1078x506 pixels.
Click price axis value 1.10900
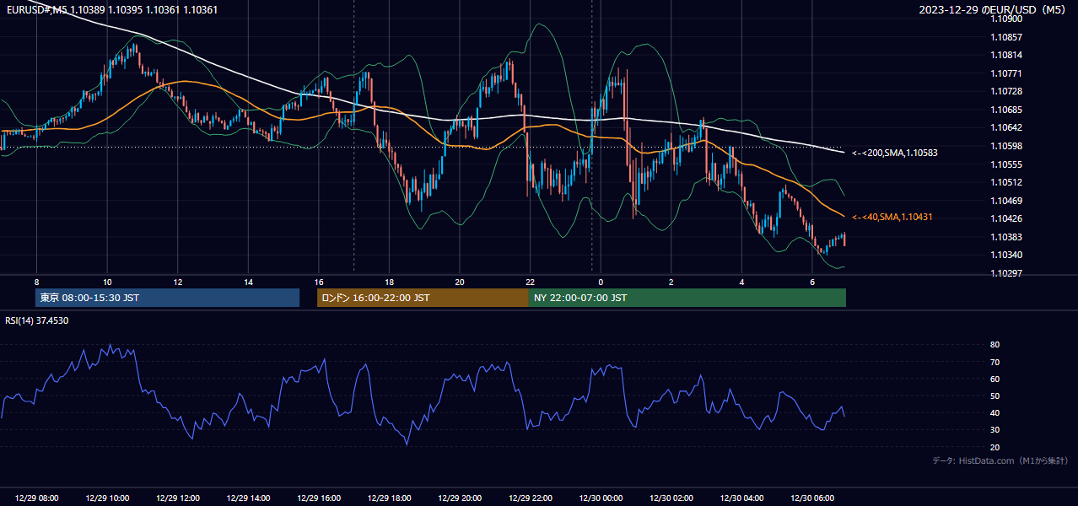[x=1007, y=19]
